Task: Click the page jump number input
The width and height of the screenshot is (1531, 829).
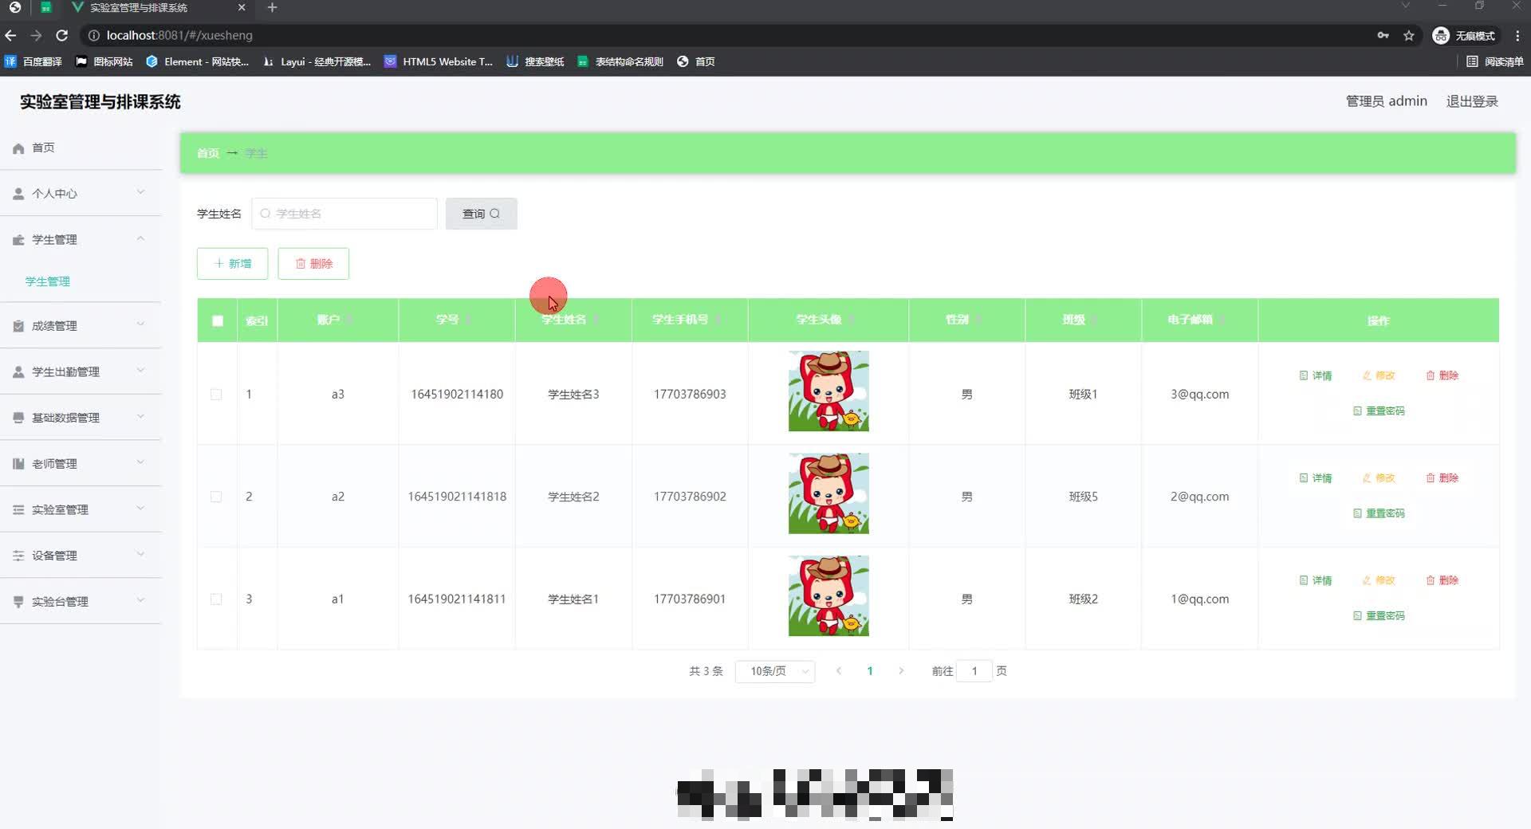Action: tap(974, 671)
